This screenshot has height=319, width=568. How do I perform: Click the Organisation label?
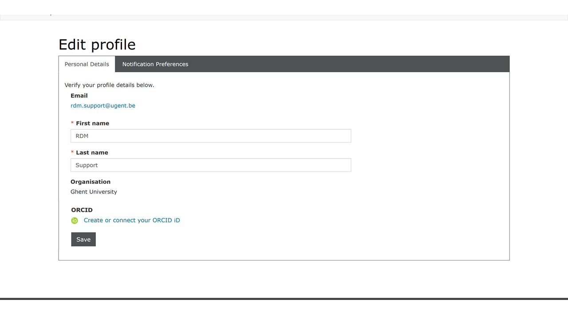pos(91,182)
